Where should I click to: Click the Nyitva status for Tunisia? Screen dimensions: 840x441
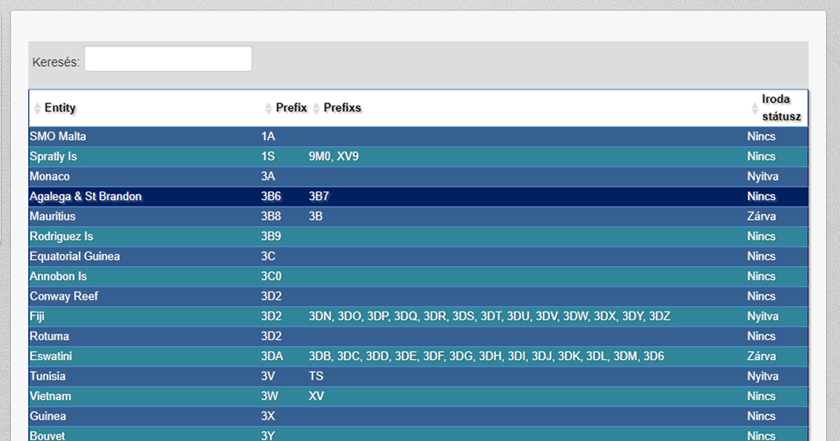pos(762,376)
